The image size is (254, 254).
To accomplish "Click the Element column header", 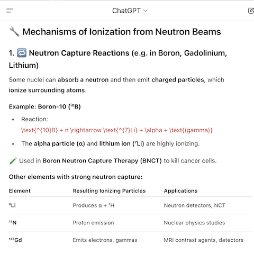I will pos(20,190).
